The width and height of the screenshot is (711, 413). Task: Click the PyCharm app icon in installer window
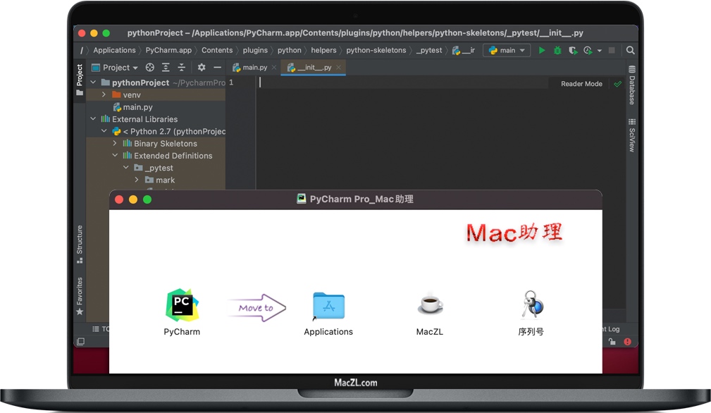click(181, 304)
